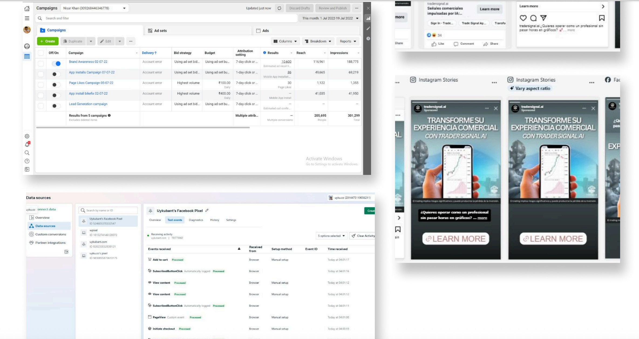The height and width of the screenshot is (339, 639).
Task: Click the Search and filter field
Action: tap(166, 18)
